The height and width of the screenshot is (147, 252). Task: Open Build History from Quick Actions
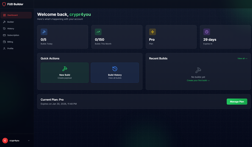click(115, 73)
